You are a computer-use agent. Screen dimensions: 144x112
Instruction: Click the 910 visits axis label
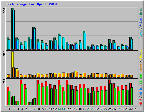[x=4, y=53]
